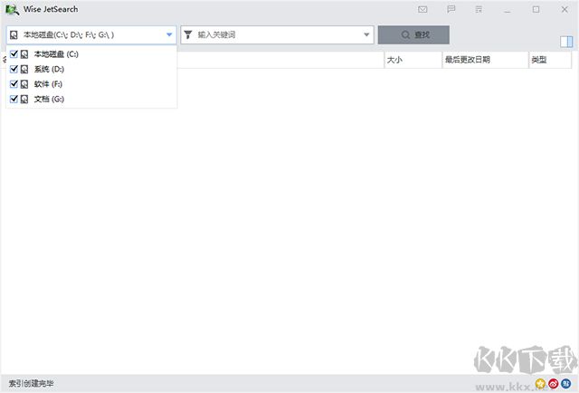Image resolution: width=579 pixels, height=393 pixels.
Task: Select the 软件 (F:) label in list
Action: (48, 84)
